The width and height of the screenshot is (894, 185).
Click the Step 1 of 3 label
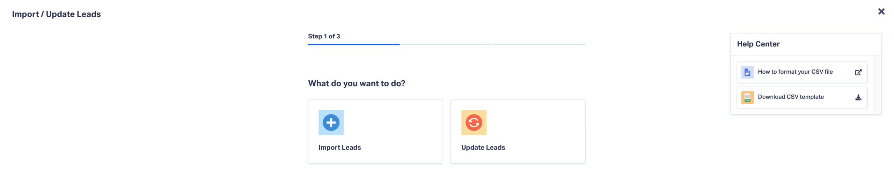point(324,36)
